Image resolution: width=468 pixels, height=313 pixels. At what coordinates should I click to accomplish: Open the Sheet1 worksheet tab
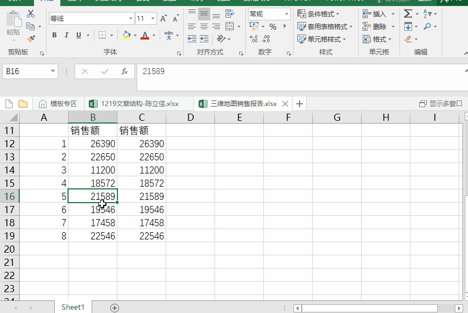[73, 307]
